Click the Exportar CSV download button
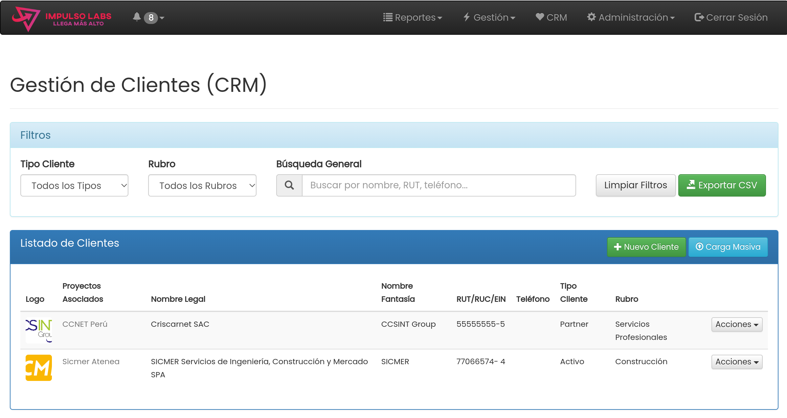Image resolution: width=787 pixels, height=418 pixels. (722, 185)
